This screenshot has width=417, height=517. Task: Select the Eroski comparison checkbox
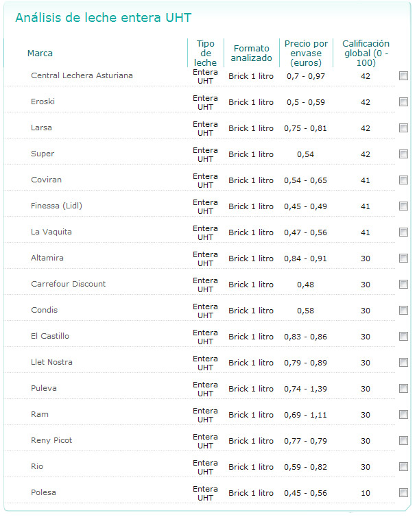pyautogui.click(x=403, y=102)
